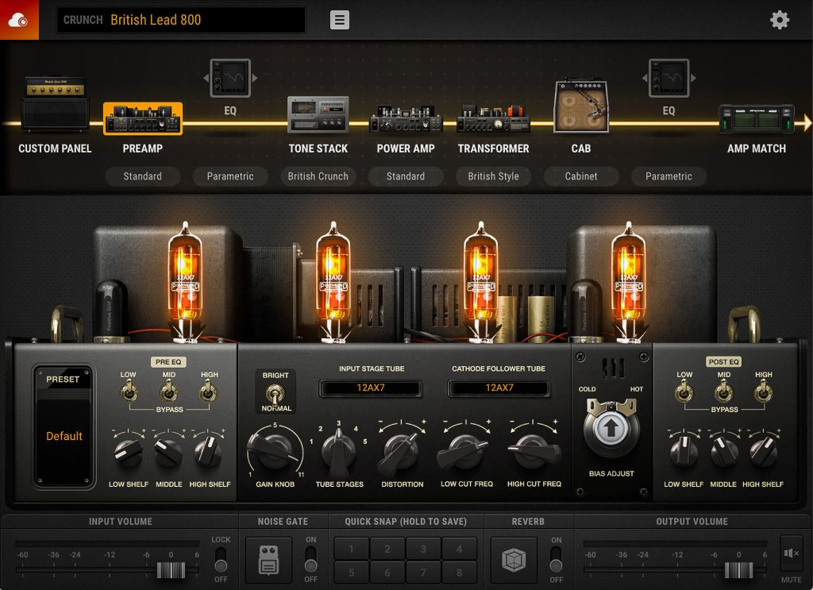Select the Transformer module icon

[x=493, y=119]
